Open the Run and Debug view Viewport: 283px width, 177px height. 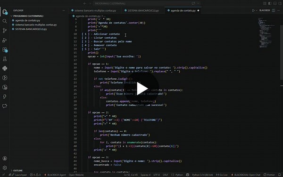(5, 40)
